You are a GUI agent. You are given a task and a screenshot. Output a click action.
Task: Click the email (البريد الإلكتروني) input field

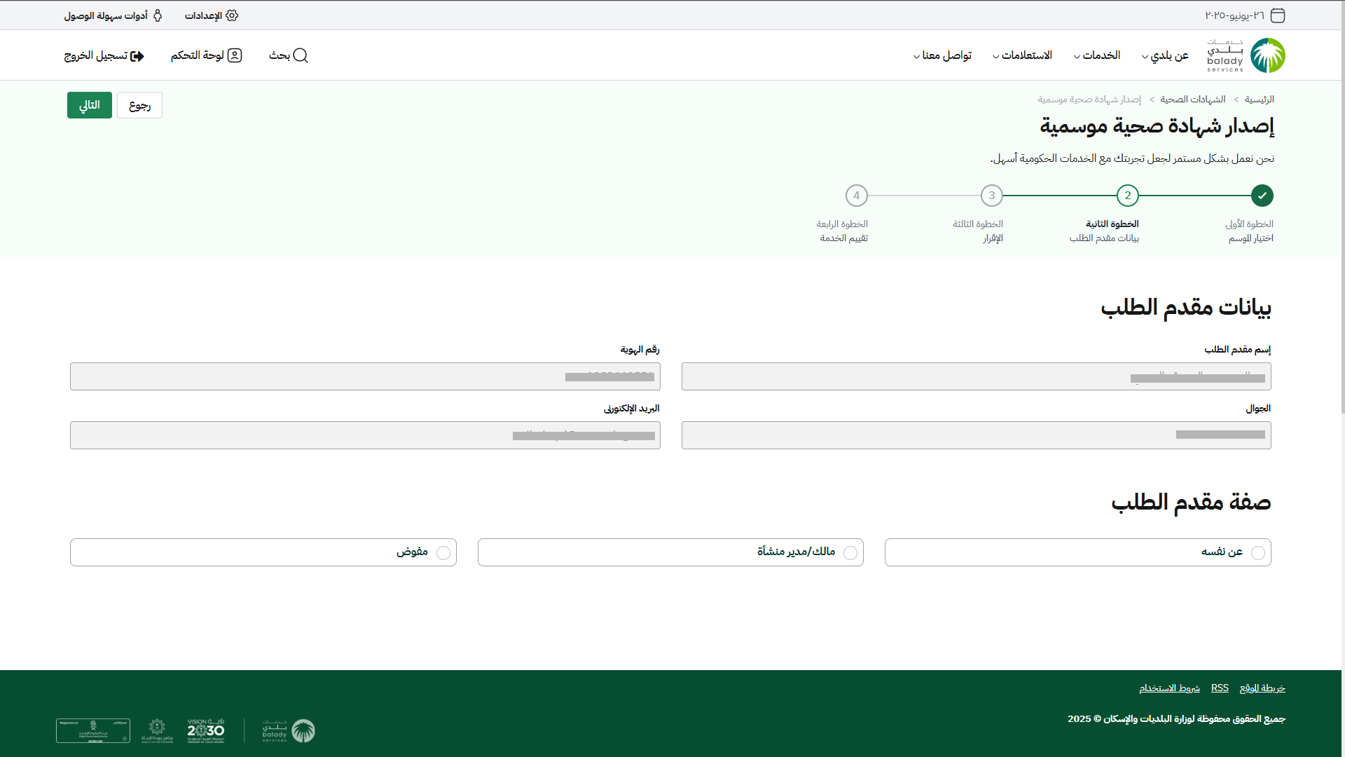click(364, 435)
